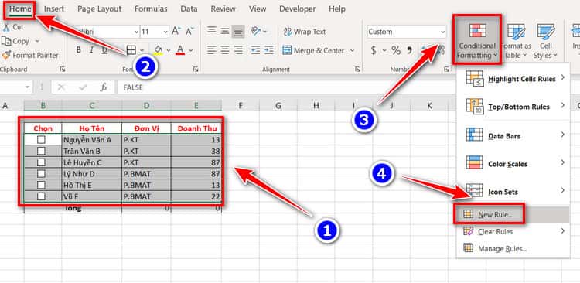
Task: Switch to the Data tab
Action: pyautogui.click(x=189, y=9)
